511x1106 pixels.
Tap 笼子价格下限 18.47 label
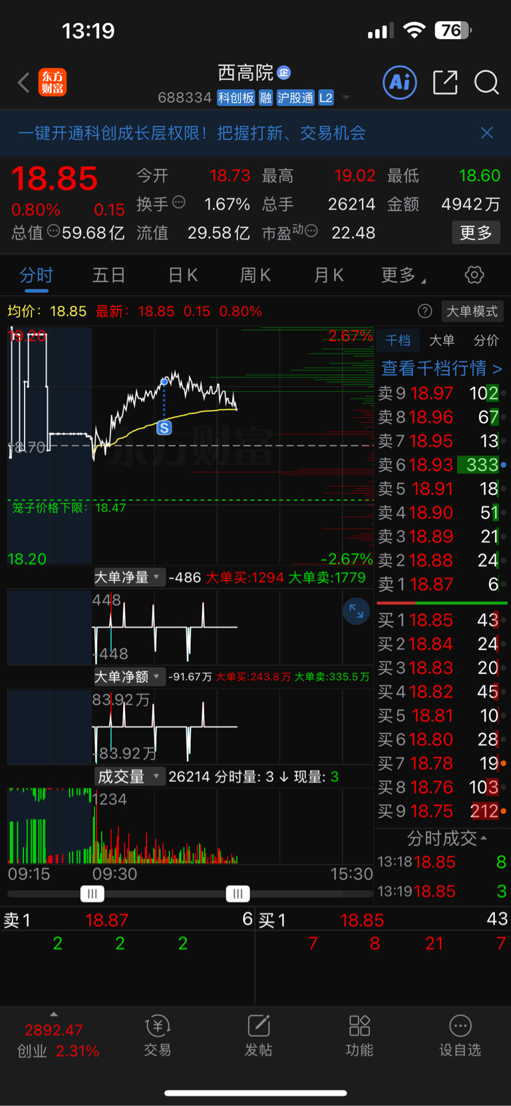69,508
